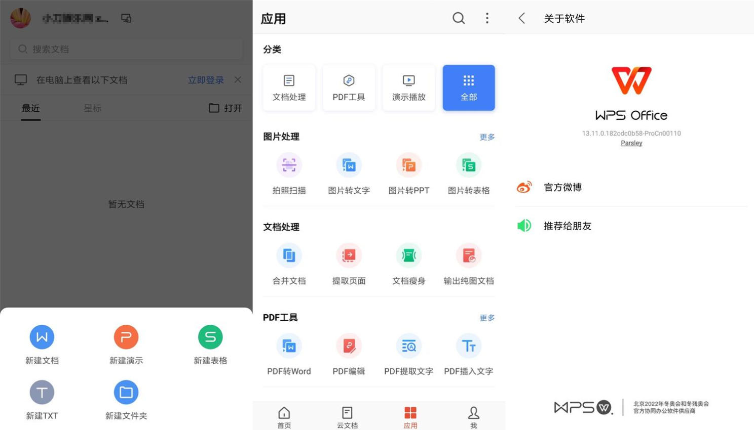Select the 文档处理 category filter

coord(289,87)
